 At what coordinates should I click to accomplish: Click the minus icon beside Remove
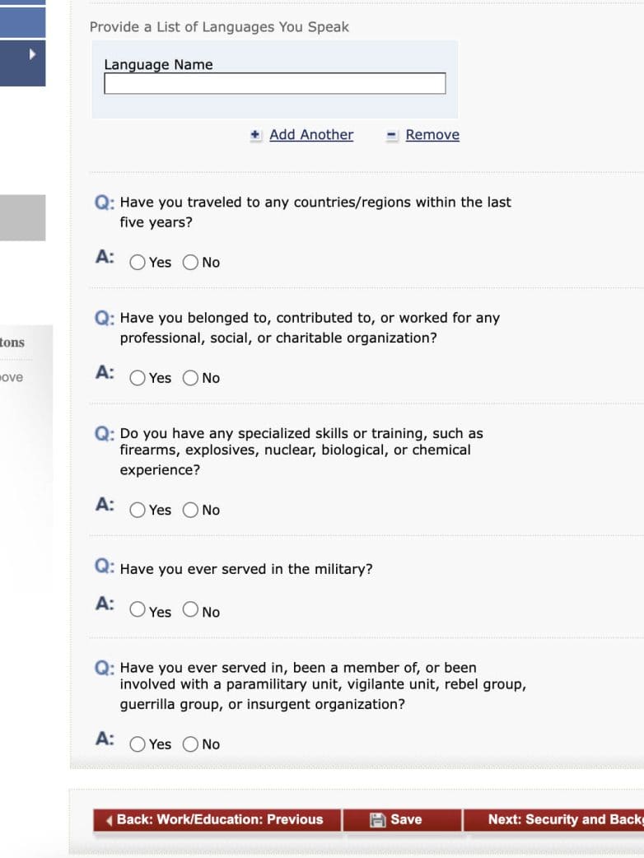tap(392, 135)
